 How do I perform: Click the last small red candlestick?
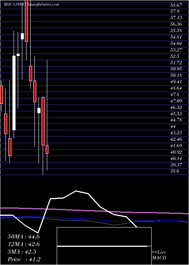pyautogui.click(x=47, y=149)
